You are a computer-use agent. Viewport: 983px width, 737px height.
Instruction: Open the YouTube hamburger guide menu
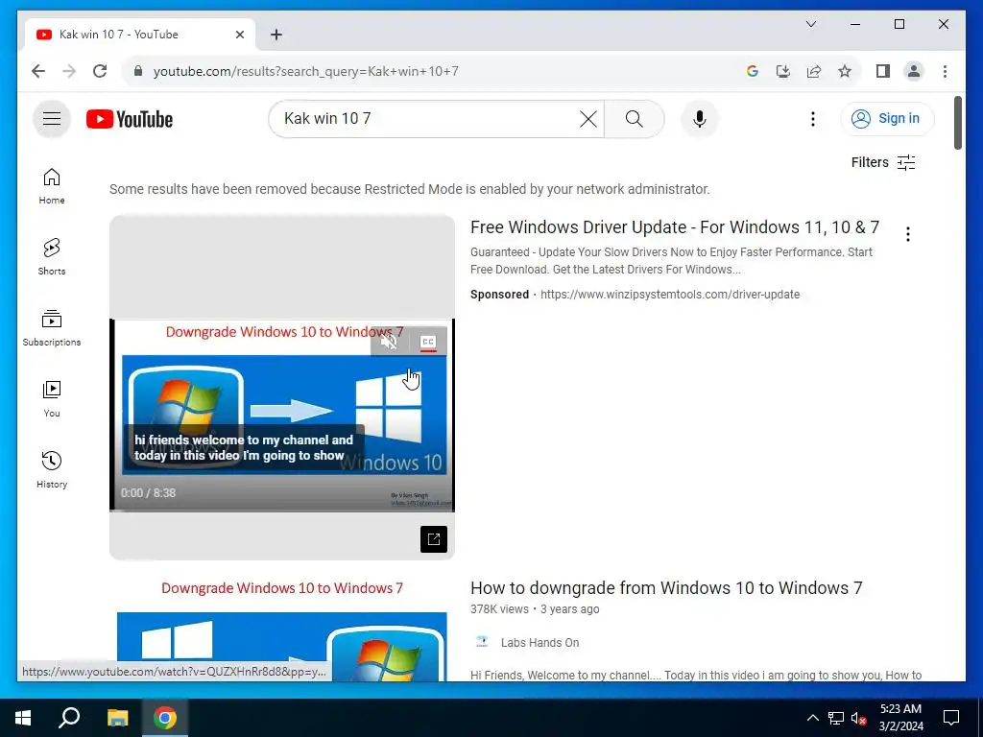pos(52,118)
